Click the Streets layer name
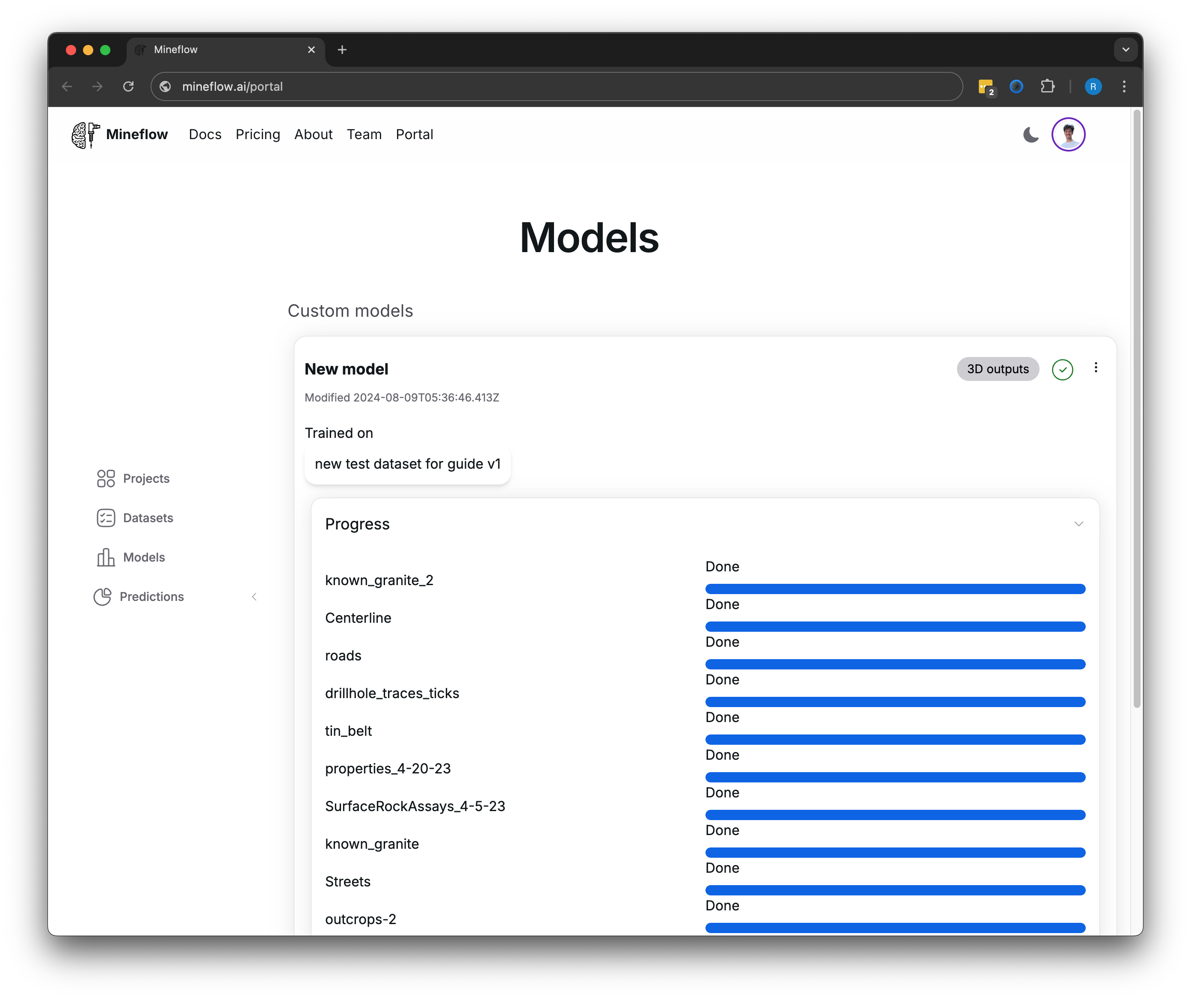This screenshot has height=999, width=1191. click(348, 882)
